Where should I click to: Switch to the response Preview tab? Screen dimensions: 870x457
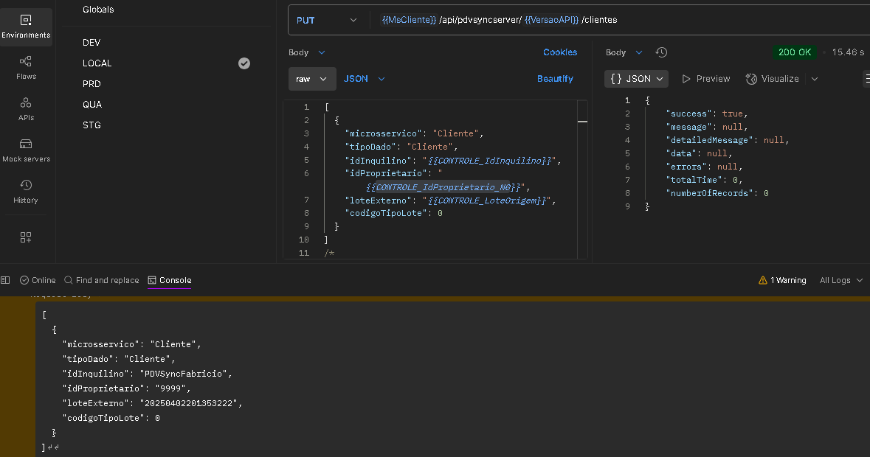coord(705,79)
